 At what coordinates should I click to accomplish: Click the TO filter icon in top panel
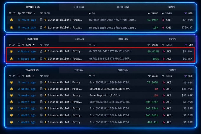(x=90, y=14)
